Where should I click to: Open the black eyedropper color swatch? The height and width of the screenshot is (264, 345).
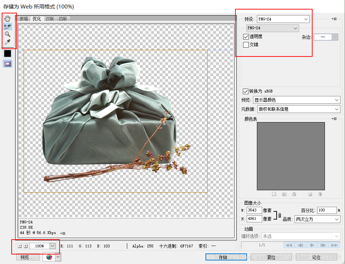[7, 53]
